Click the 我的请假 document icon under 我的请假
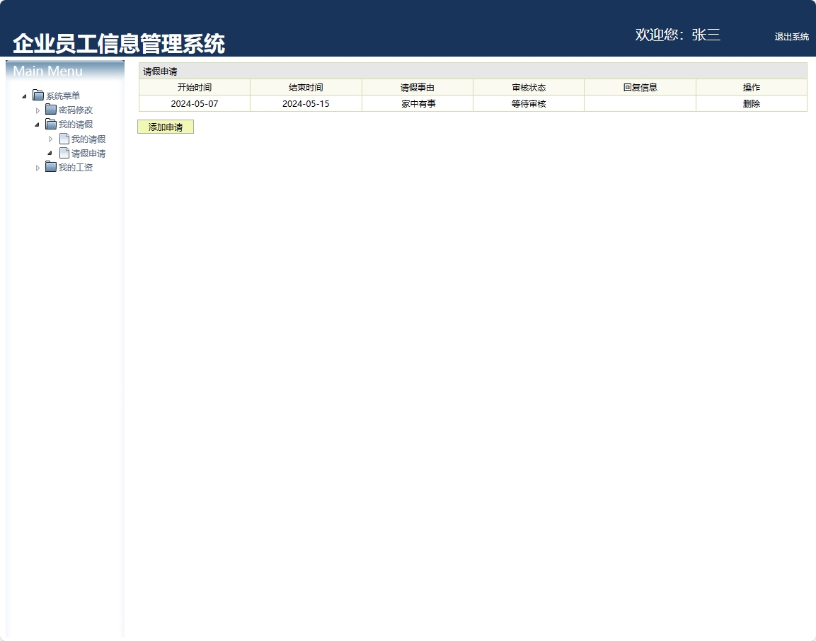Screen dimensions: 816x641 64,139
